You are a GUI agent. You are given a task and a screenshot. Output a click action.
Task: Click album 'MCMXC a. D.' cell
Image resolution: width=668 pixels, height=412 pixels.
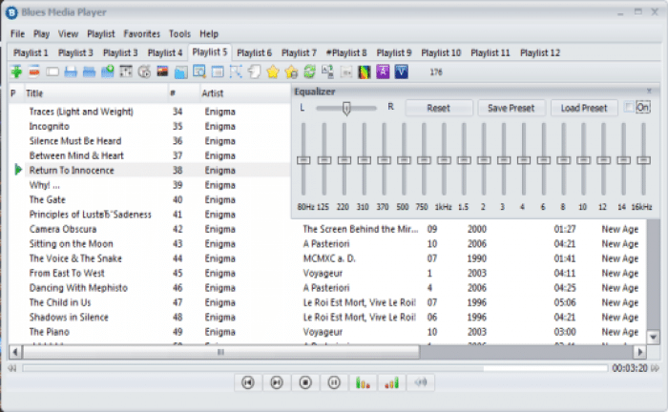pyautogui.click(x=329, y=258)
